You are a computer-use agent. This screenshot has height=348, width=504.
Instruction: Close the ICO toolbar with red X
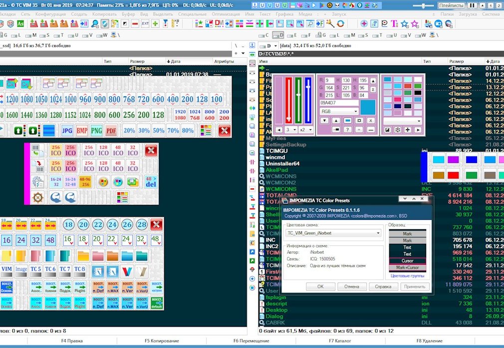[151, 151]
